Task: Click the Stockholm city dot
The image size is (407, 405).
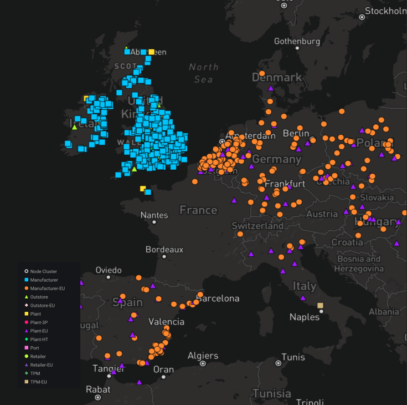Action: [x=362, y=17]
